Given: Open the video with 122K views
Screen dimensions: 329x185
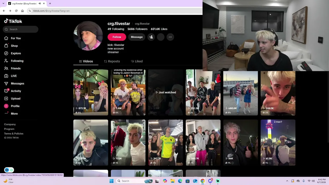Looking at the screenshot, I should point(128,143).
